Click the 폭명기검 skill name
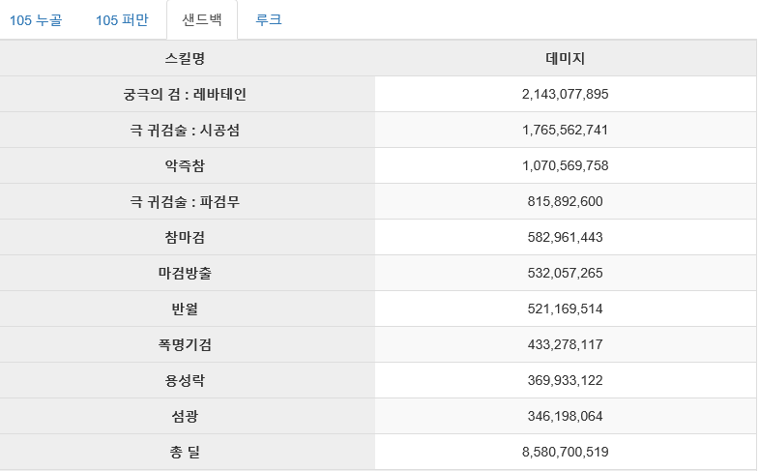Viewport: 759px width, 471px height. click(185, 344)
